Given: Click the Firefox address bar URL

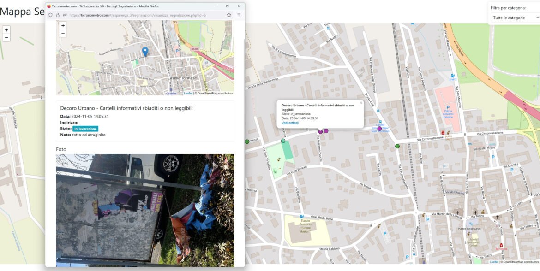Looking at the screenshot, I should pos(138,15).
